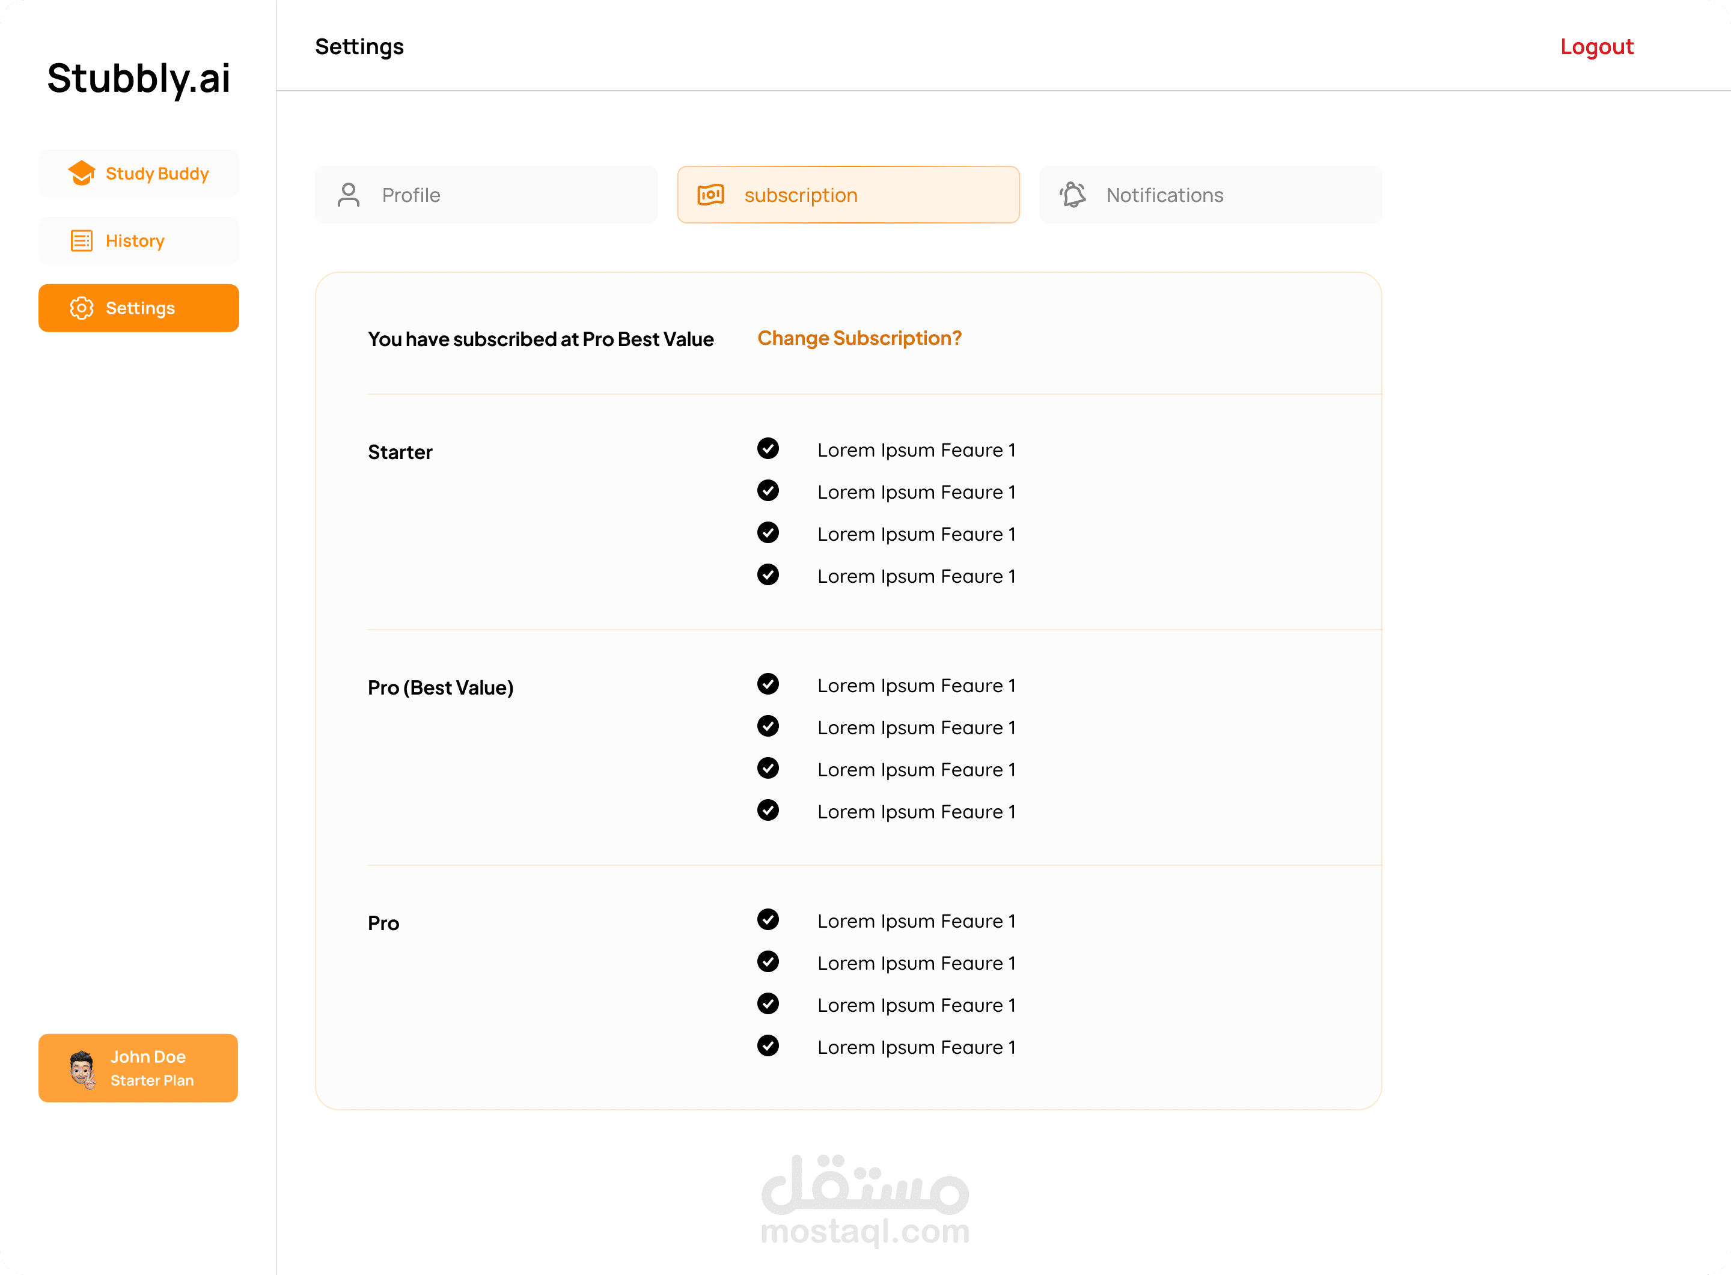Click the Profile person icon
This screenshot has height=1275, width=1731.
pyautogui.click(x=348, y=195)
